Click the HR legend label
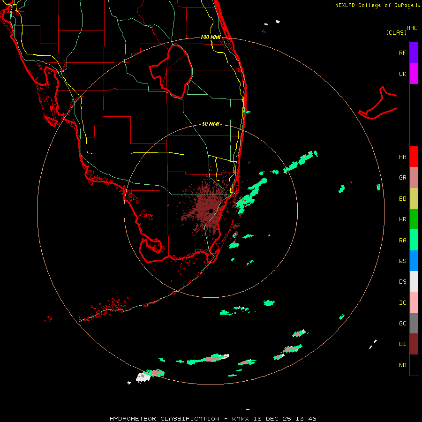The width and height of the screenshot is (422, 422). [402, 219]
